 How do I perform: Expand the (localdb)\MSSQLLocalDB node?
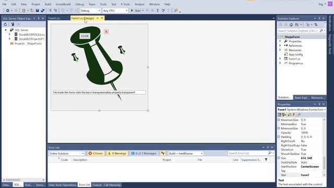coord(9,34)
